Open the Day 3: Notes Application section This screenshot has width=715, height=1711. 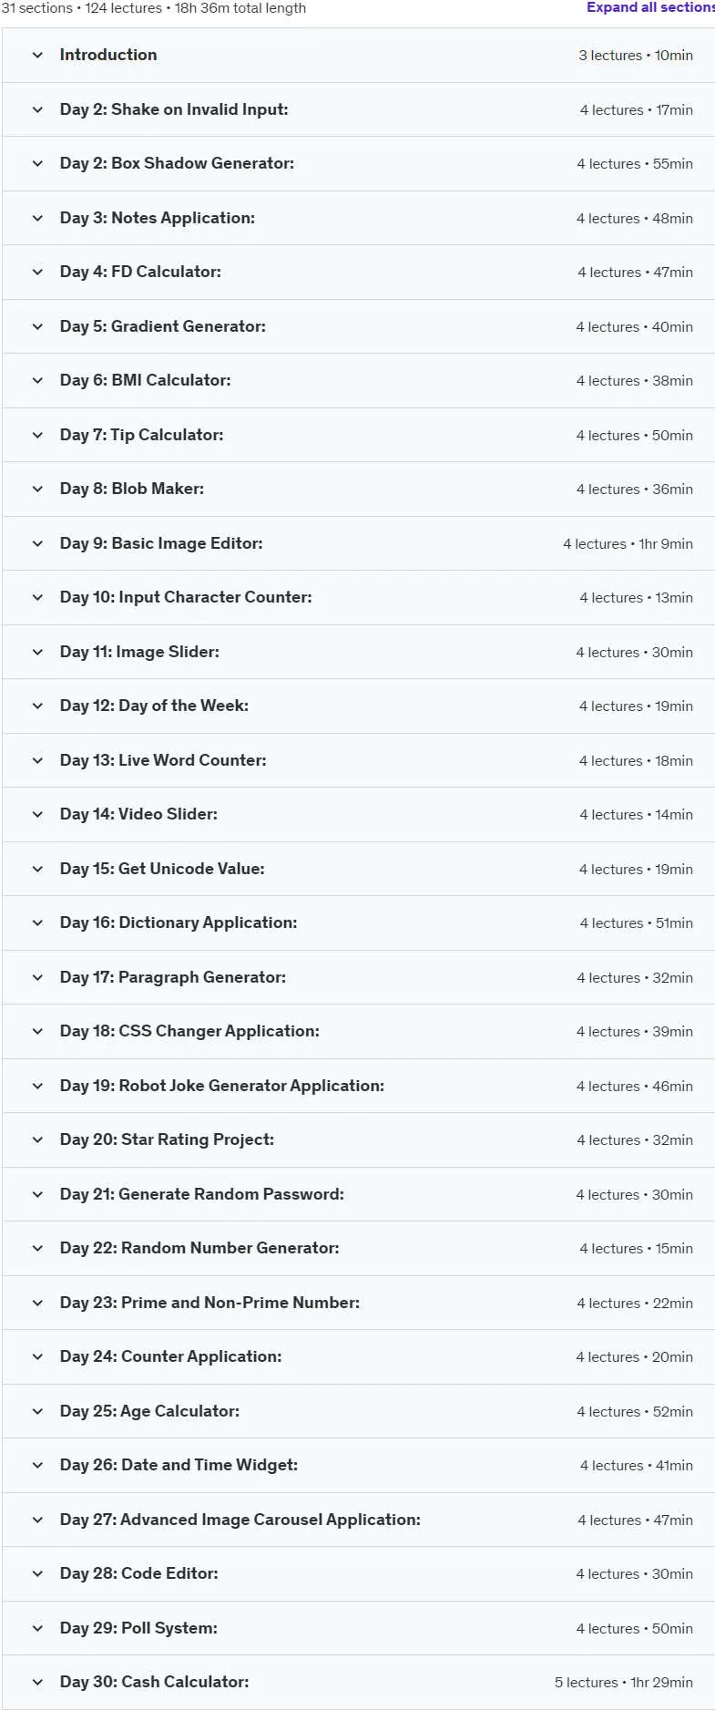(158, 218)
